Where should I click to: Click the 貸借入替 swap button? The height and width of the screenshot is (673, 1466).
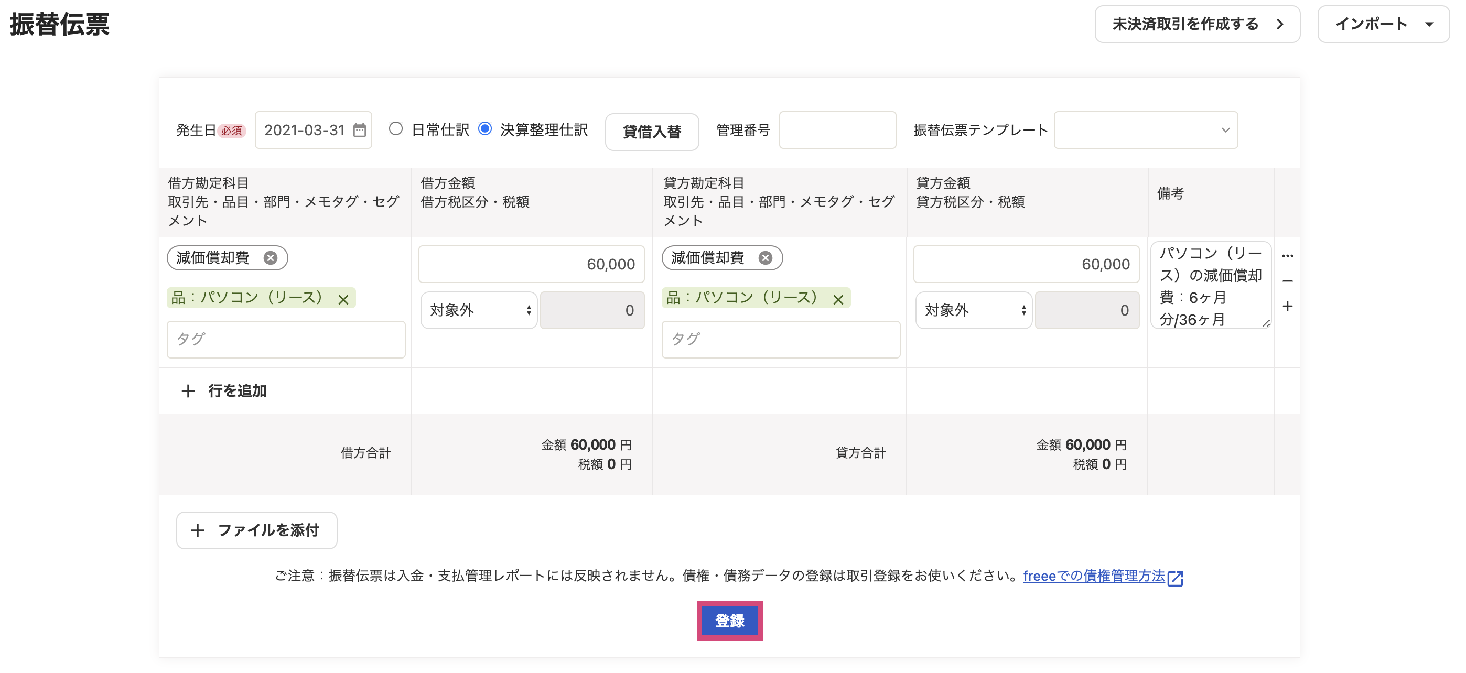(x=652, y=132)
